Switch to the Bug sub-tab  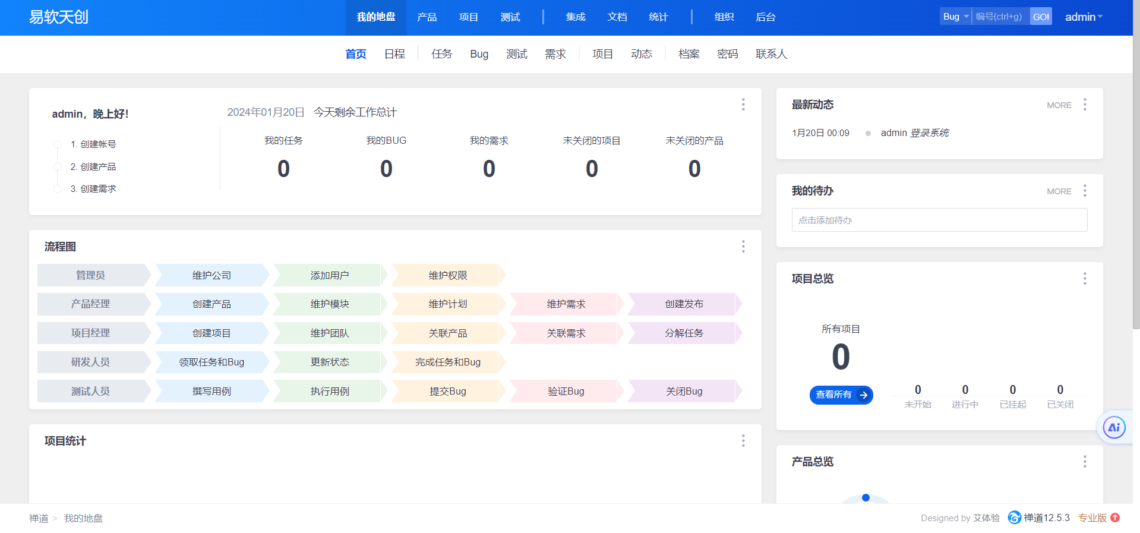click(x=479, y=54)
